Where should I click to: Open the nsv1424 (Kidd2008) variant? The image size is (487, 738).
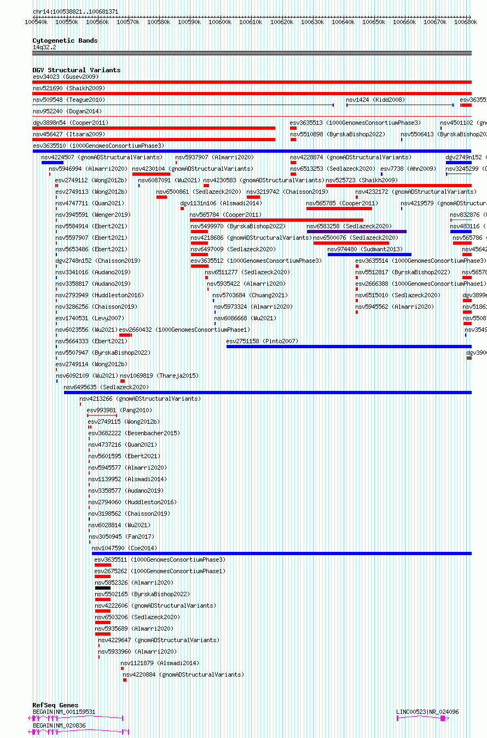[x=375, y=100]
